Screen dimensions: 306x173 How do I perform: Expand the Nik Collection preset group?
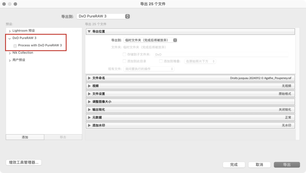pyautogui.click(x=10, y=53)
